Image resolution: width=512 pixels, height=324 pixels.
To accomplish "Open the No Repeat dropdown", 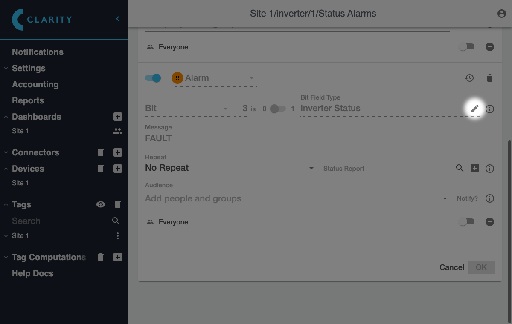I will pyautogui.click(x=230, y=168).
